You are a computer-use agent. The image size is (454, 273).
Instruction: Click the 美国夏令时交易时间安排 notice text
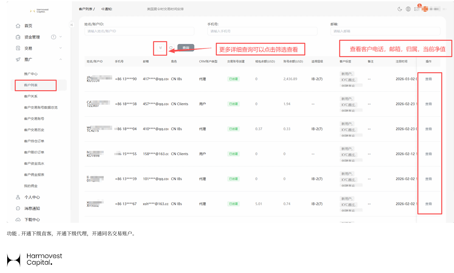(x=165, y=9)
